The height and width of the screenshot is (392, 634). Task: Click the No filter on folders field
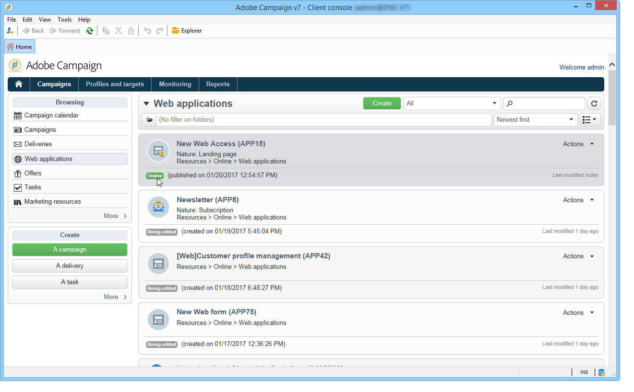(324, 120)
